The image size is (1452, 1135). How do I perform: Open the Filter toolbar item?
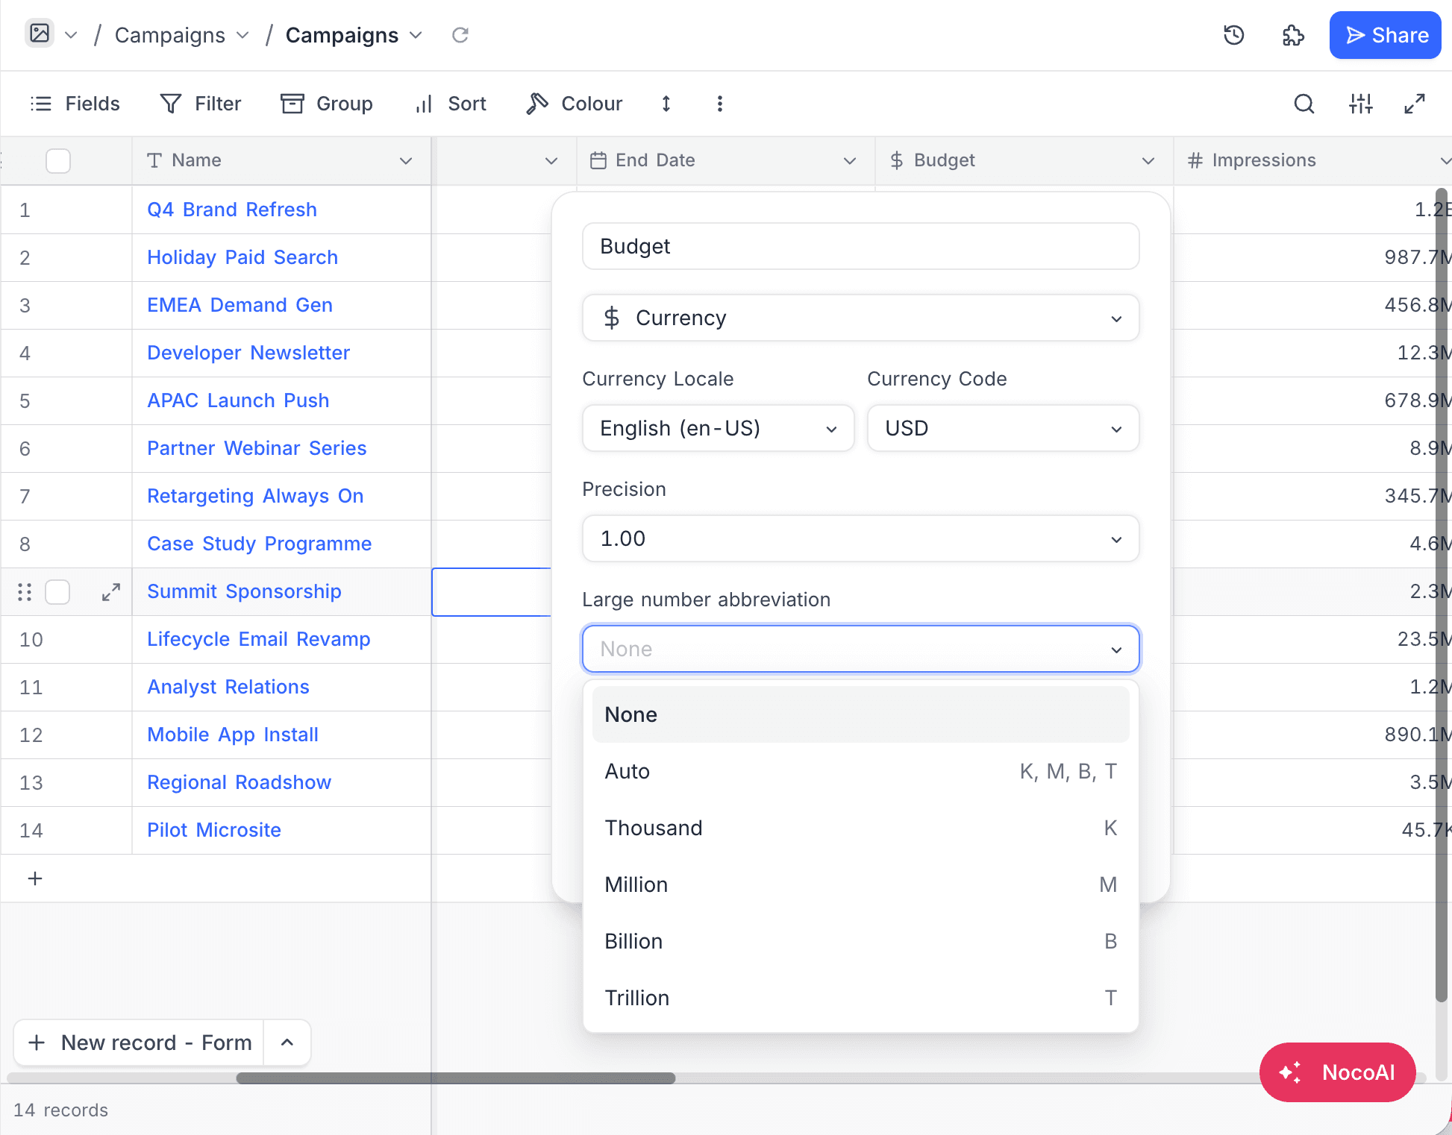pos(201,104)
